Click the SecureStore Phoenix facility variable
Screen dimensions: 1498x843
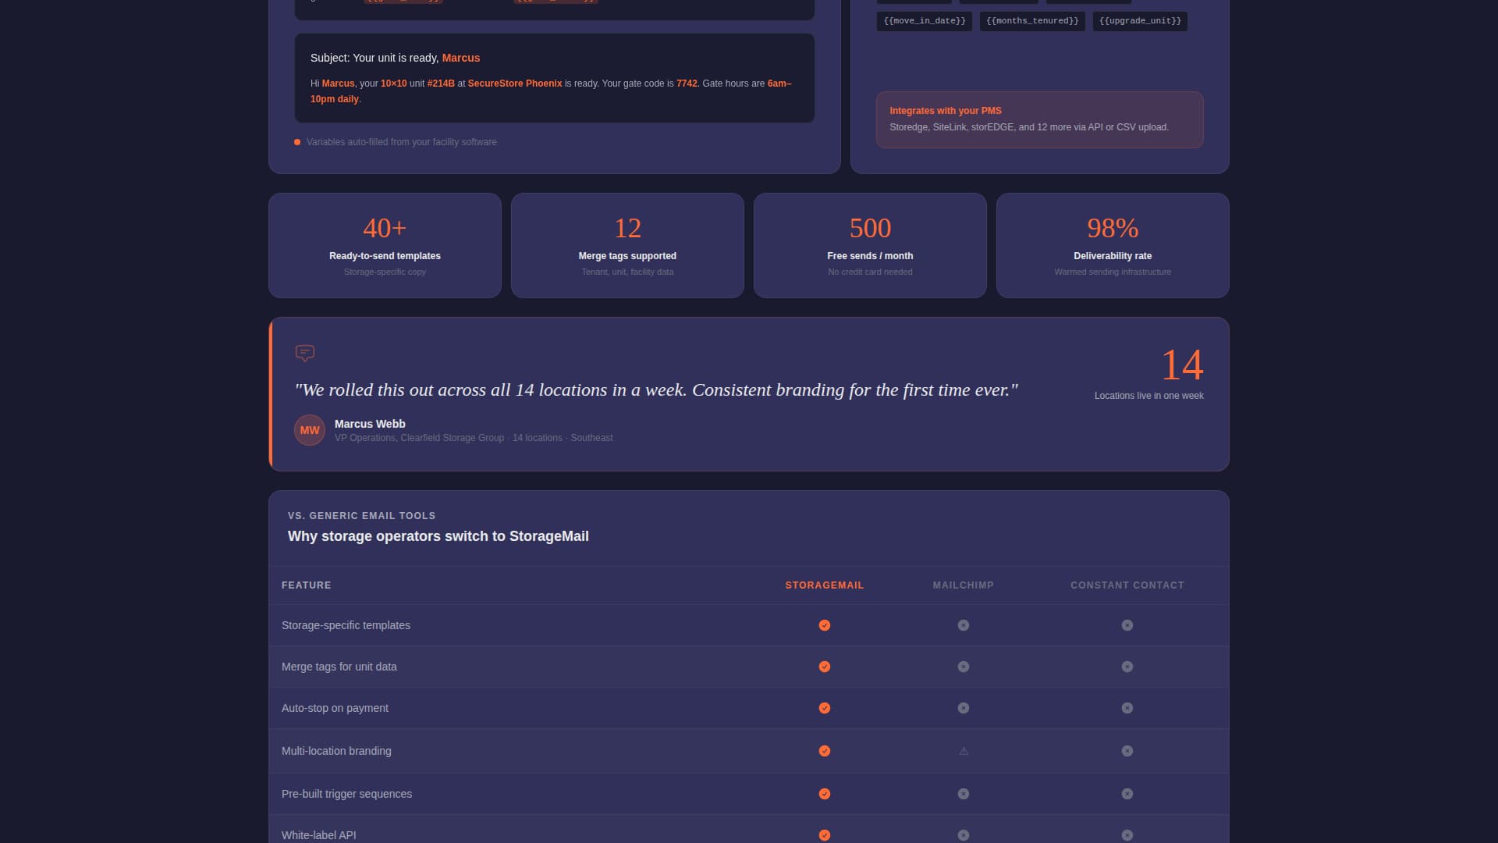tap(515, 84)
